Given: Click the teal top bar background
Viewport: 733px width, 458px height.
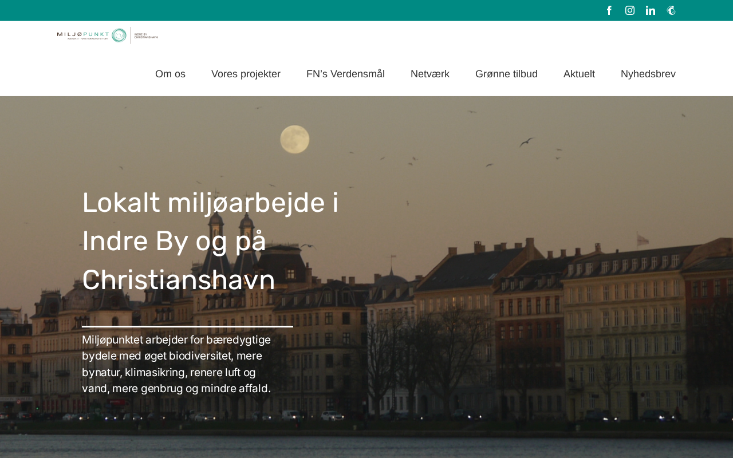Looking at the screenshot, I should (x=298, y=10).
